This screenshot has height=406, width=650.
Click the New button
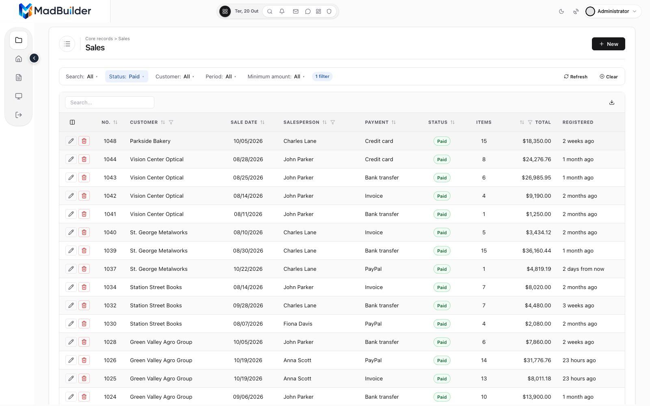tap(608, 44)
